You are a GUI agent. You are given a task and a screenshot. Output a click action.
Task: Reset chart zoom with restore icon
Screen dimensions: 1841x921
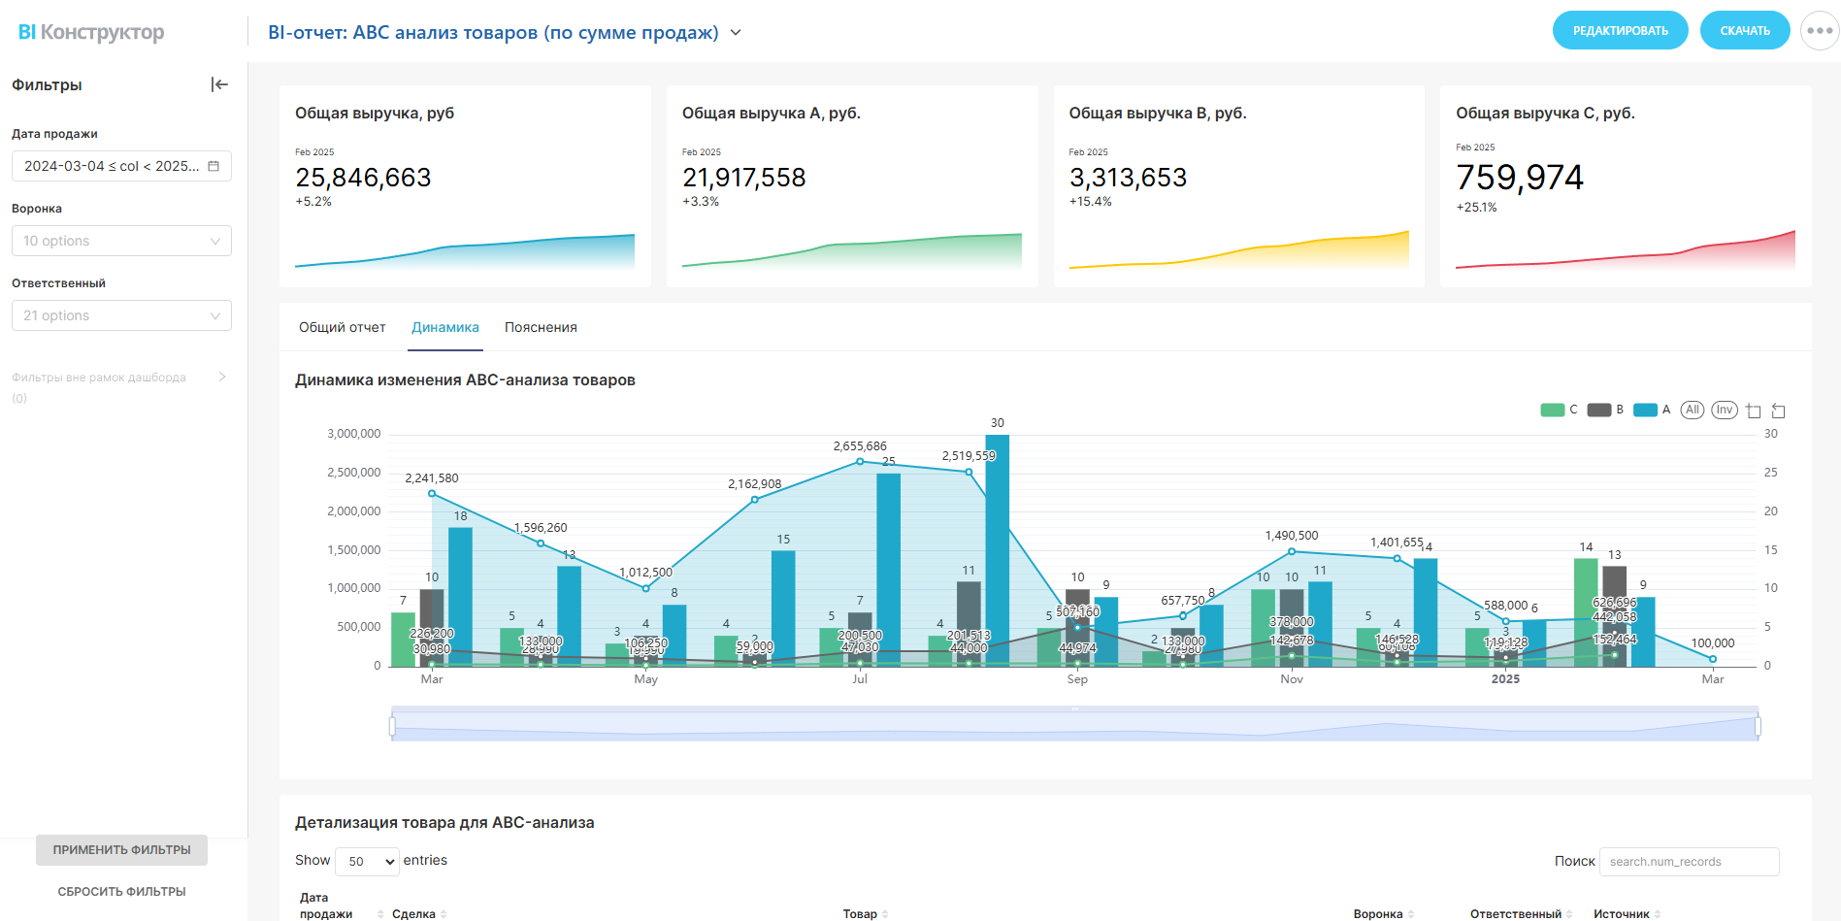pos(1778,411)
